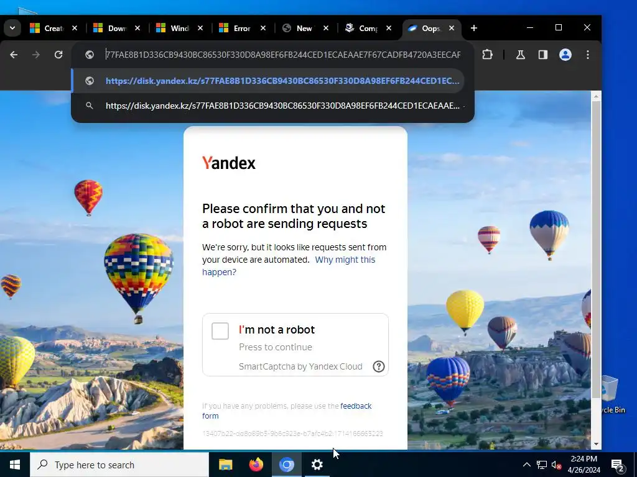637x477 pixels.
Task: Close the 'New' tab
Action: (x=326, y=28)
